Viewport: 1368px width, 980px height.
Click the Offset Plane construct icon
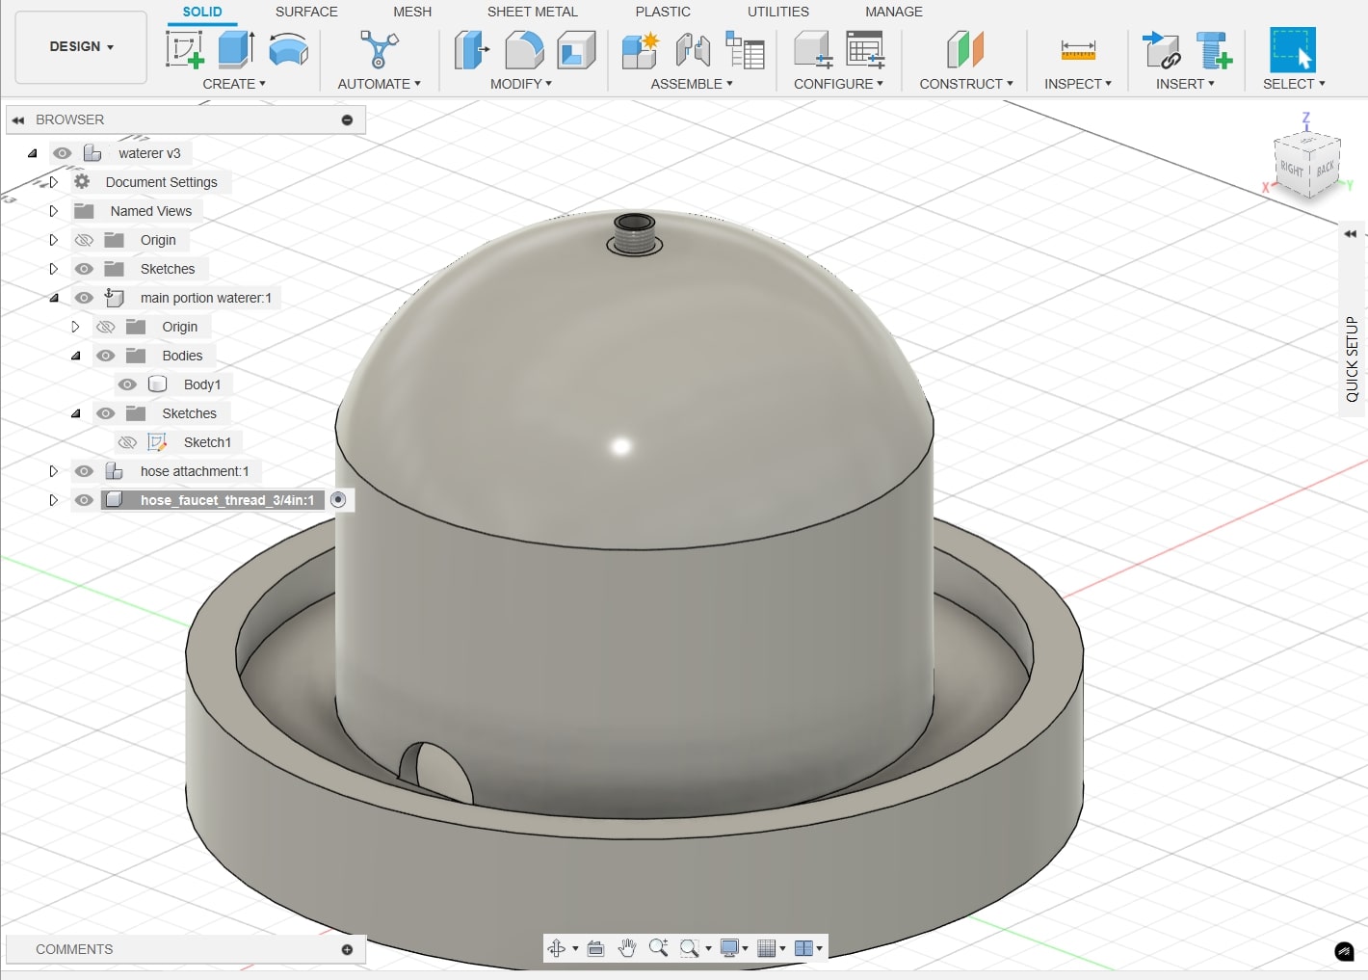click(965, 49)
